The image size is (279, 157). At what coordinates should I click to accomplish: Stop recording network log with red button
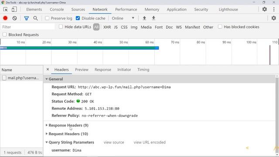[5, 18]
